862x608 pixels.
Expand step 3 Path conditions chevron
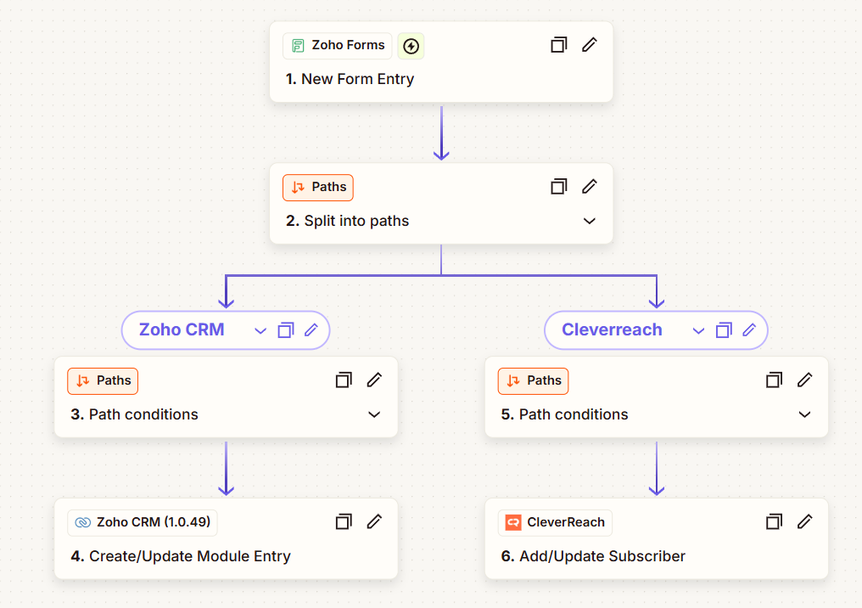point(374,415)
